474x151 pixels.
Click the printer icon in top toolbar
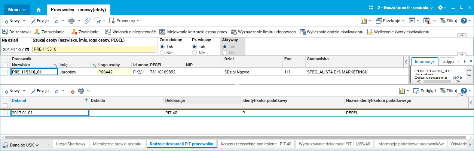coord(71,21)
